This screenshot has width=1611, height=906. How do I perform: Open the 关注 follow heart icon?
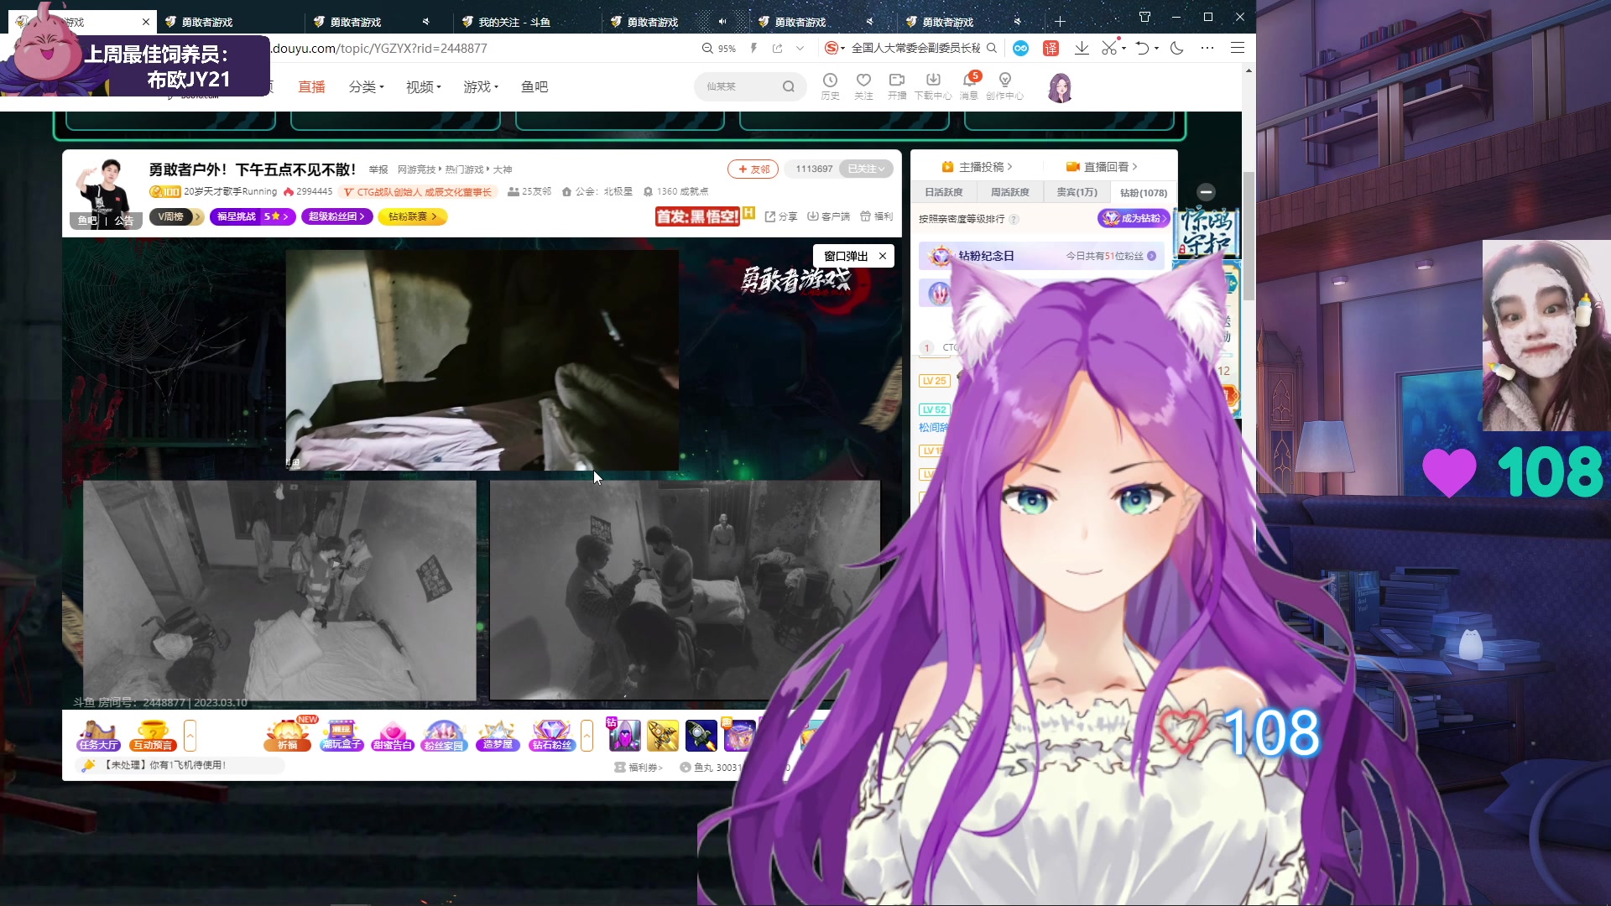click(863, 86)
